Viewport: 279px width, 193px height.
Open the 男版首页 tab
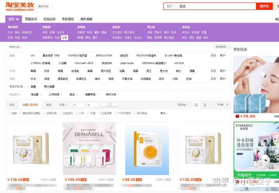[31, 19]
